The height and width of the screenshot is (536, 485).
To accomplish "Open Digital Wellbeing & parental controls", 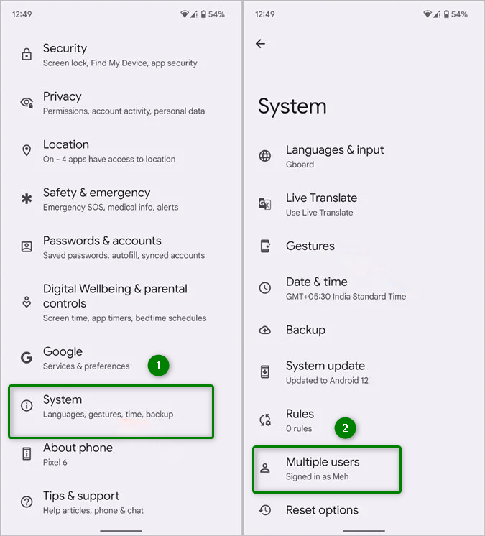I will click(x=121, y=303).
